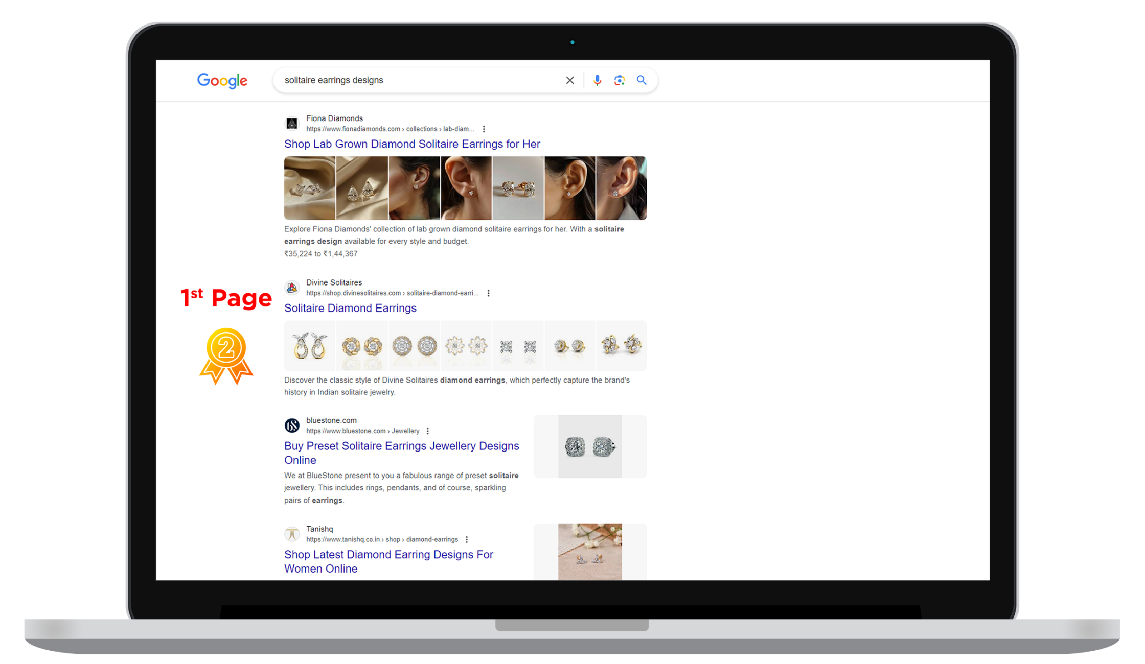The image size is (1145, 664).
Task: Open Buy Preset Solitaire Earrings Jewellery Designs link
Action: [401, 453]
